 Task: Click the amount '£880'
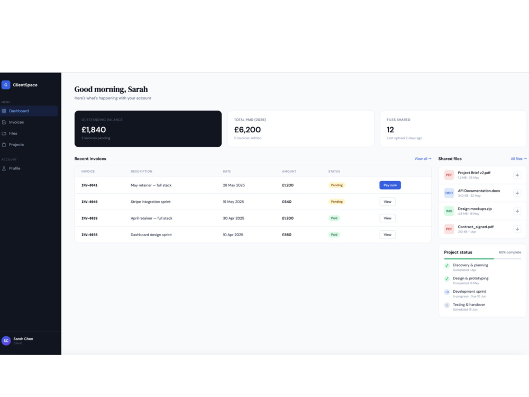(x=287, y=235)
